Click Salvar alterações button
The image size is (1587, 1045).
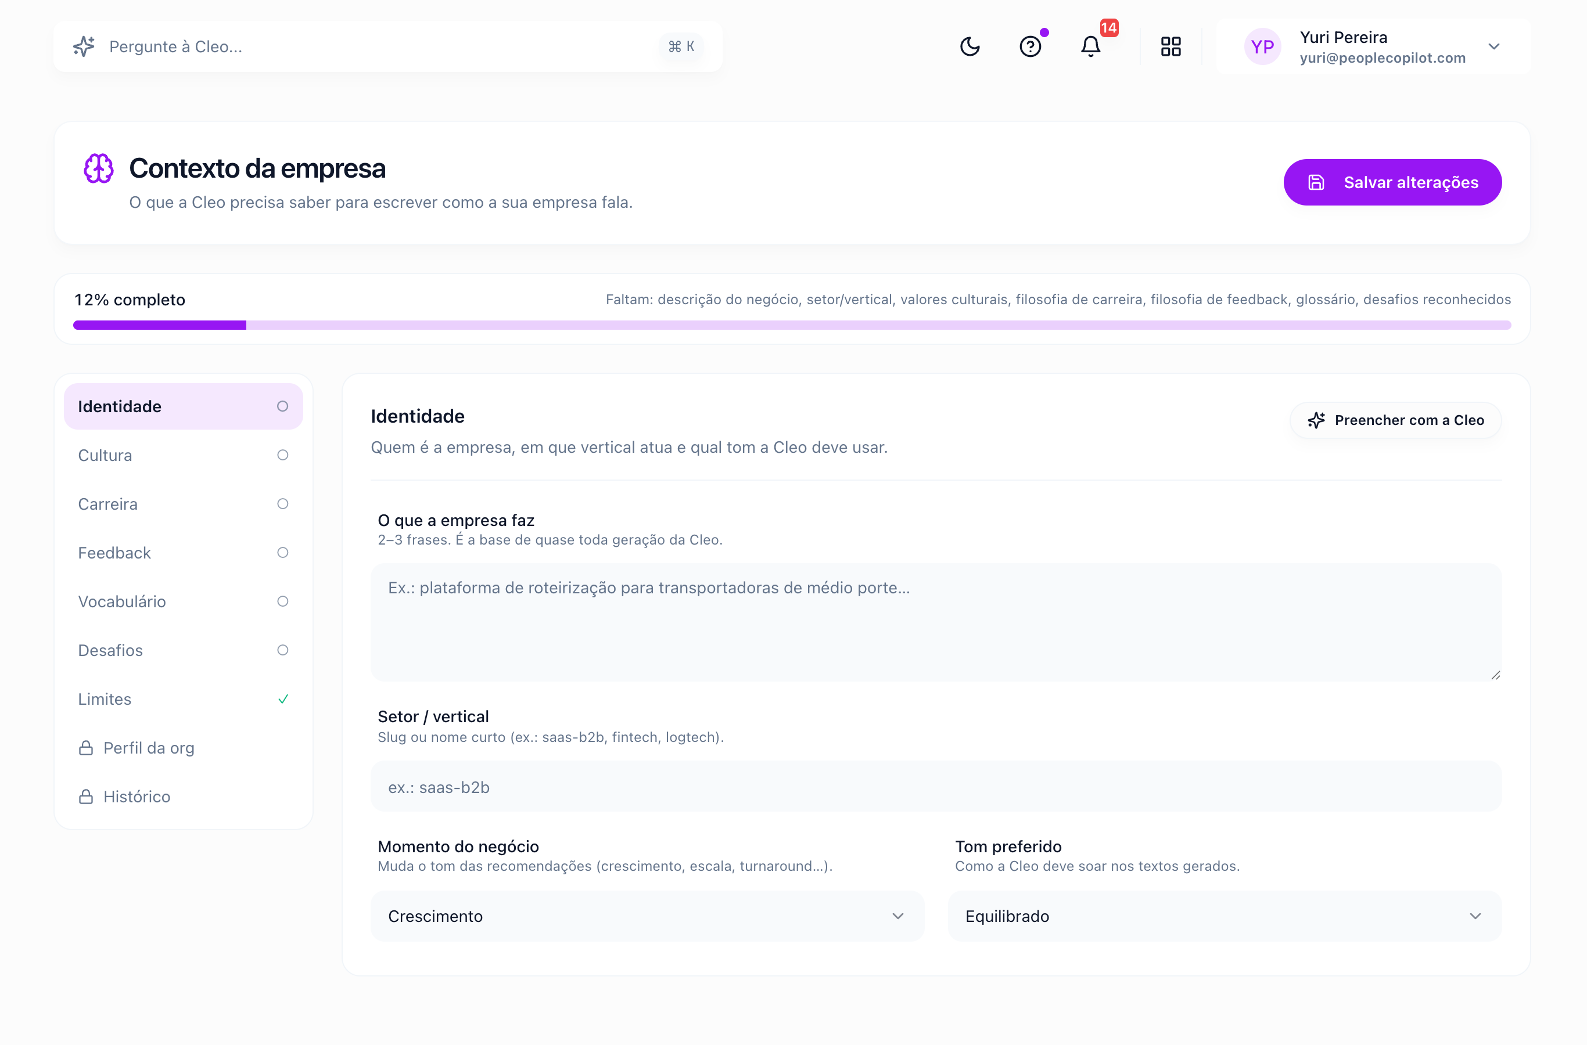pos(1392,183)
